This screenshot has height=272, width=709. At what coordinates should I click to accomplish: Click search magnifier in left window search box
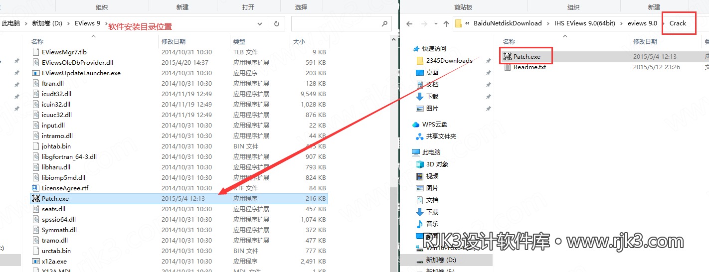pos(384,23)
